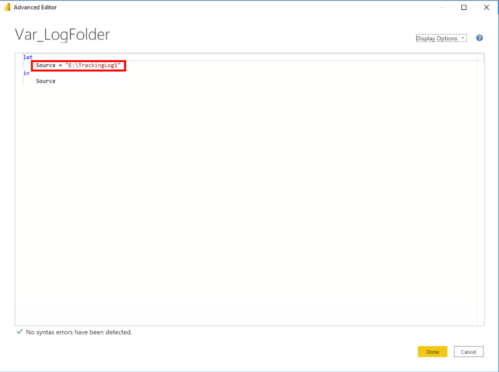Maximize the Advanced Editor window
Viewport: 499px width, 372px height.
pyautogui.click(x=464, y=7)
